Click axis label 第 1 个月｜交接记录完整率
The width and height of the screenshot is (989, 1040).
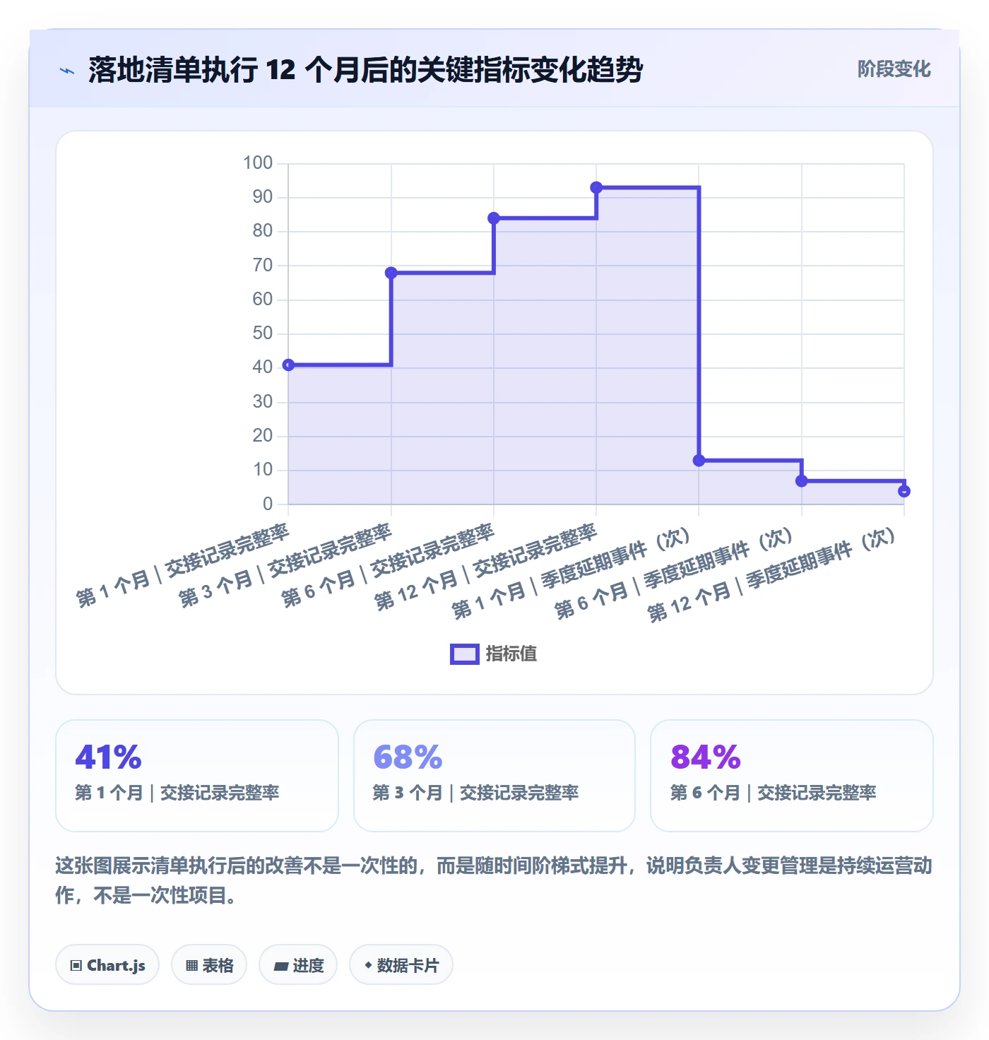click(x=182, y=566)
